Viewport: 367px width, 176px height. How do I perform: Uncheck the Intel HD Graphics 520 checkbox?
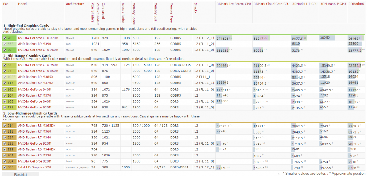click(5, 167)
